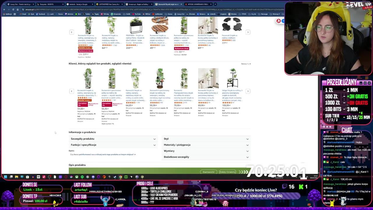Open new browser tab
This screenshot has width=373, height=210.
[x=215, y=4]
